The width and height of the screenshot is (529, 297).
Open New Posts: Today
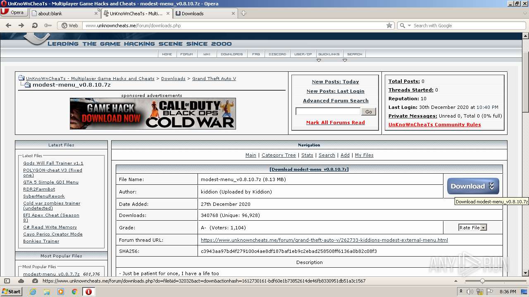coord(335,82)
